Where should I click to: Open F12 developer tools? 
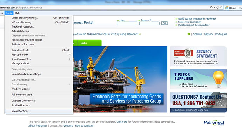[x=39, y=95]
